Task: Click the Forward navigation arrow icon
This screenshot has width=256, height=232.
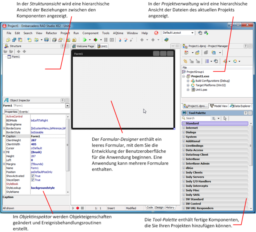Action: [x=153, y=40]
